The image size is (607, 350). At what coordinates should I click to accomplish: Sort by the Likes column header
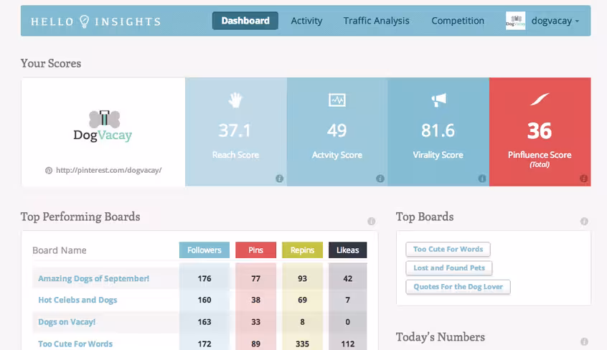click(348, 250)
